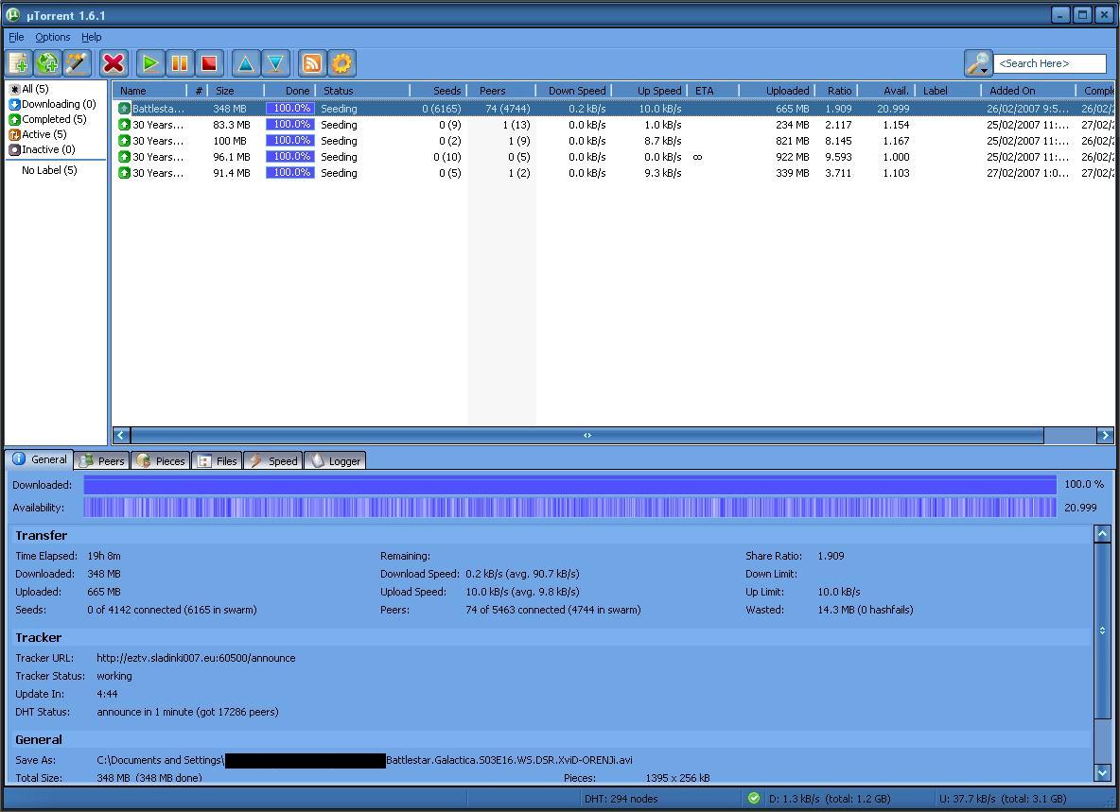This screenshot has height=812, width=1120.
Task: Sort by the Done column header
Action: click(290, 91)
